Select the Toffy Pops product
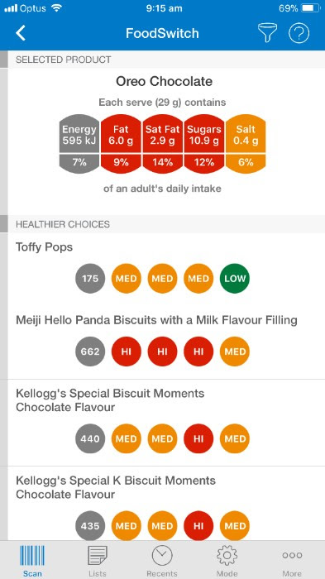Viewport: 325px width, 579px height. pyautogui.click(x=162, y=269)
